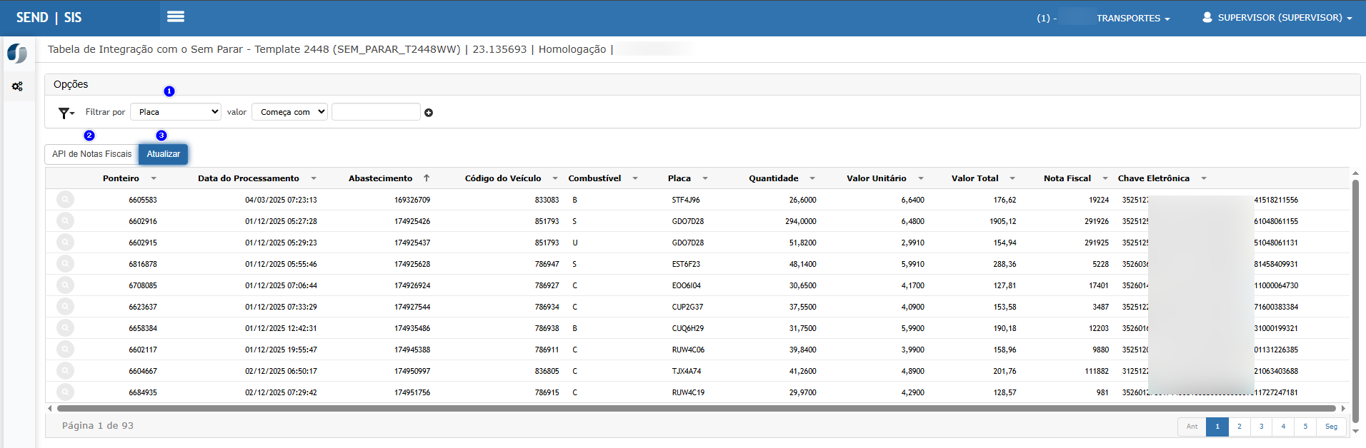This screenshot has width=1366, height=448.
Task: Open the 'Filtrar por' Placa dropdown
Action: (x=176, y=112)
